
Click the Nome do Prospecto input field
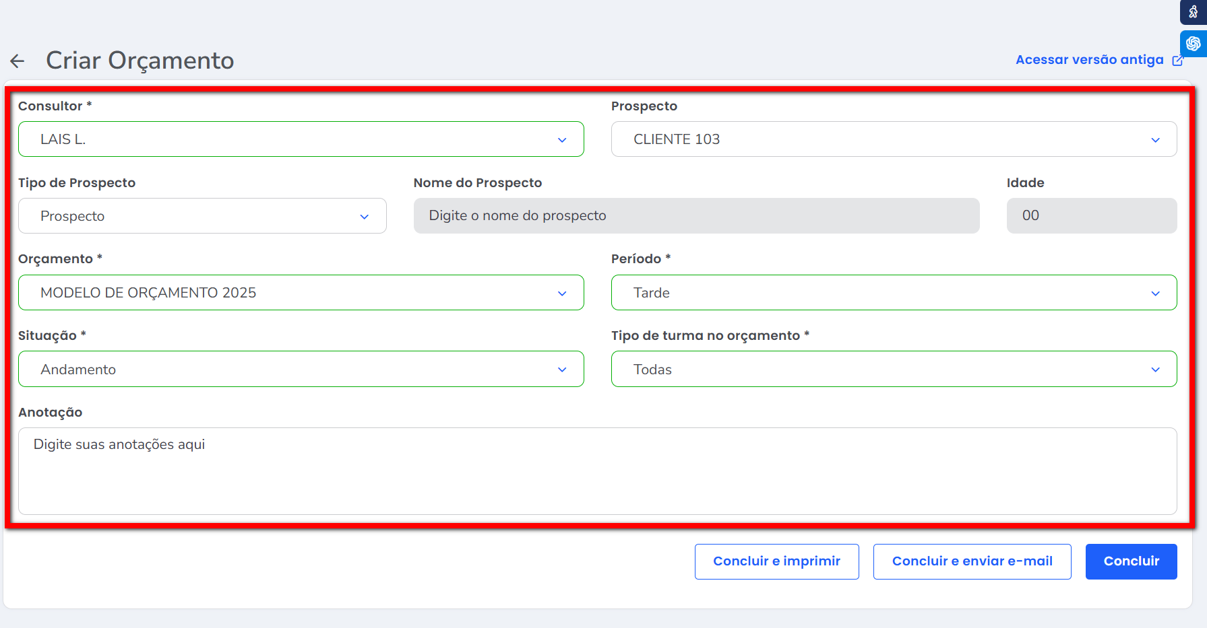tap(696, 216)
